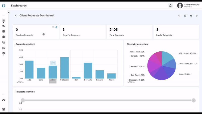
Task: Delete the Pending Requests card with trash icon
Action: (56, 27)
